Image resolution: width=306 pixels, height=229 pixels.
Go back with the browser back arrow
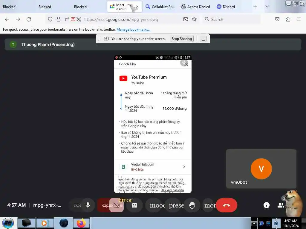pyautogui.click(x=7, y=19)
